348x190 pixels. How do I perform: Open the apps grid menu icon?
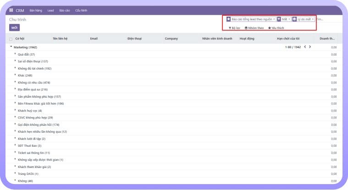pos(11,10)
